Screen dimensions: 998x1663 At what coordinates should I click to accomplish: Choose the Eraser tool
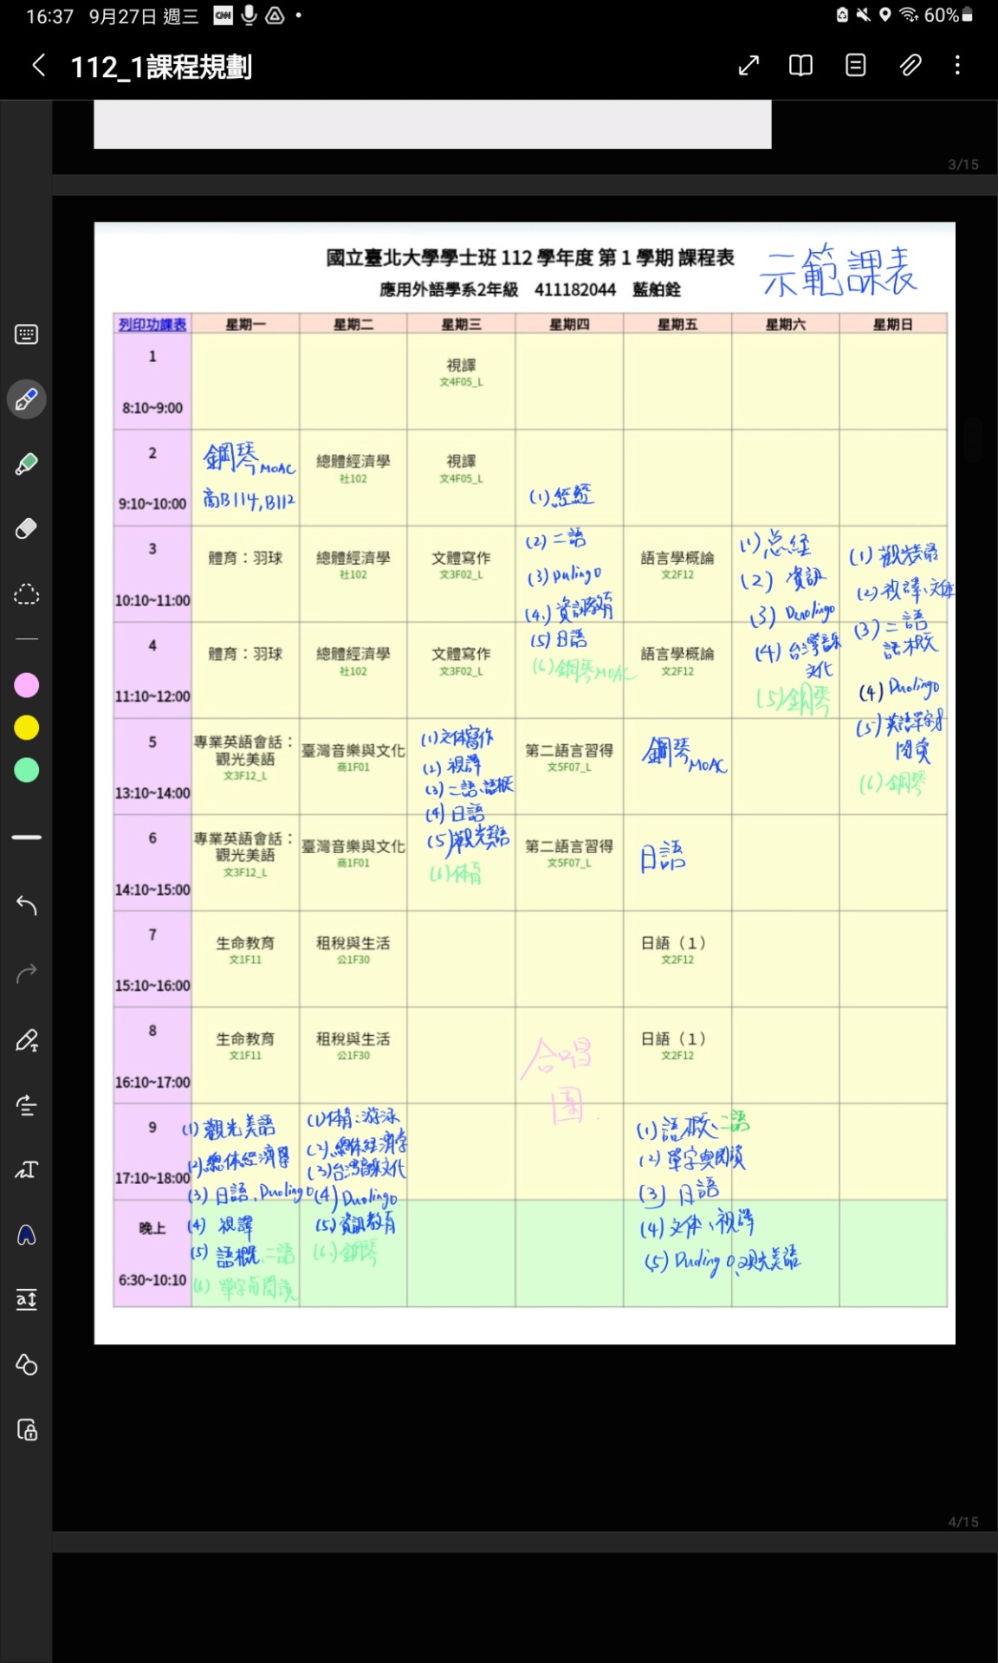(27, 528)
